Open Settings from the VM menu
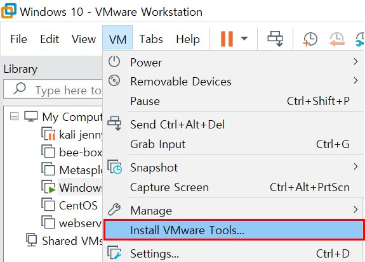365x262 pixels. tap(234, 253)
